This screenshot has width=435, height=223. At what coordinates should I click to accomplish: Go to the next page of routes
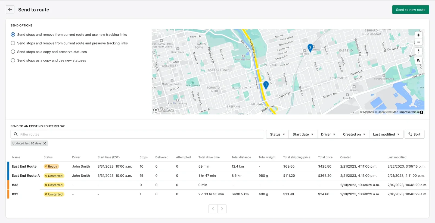222,209
